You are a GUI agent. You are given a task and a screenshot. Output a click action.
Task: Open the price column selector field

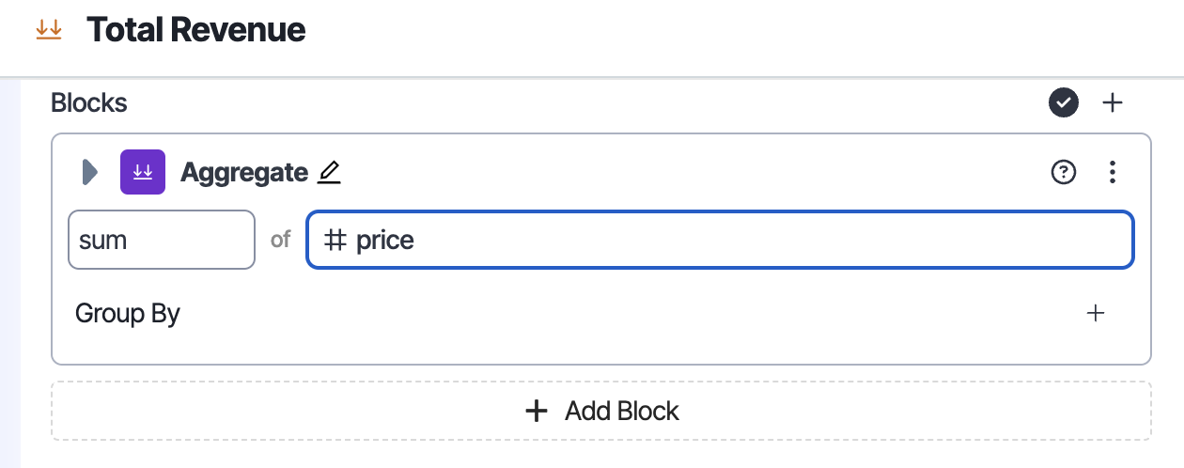point(720,240)
